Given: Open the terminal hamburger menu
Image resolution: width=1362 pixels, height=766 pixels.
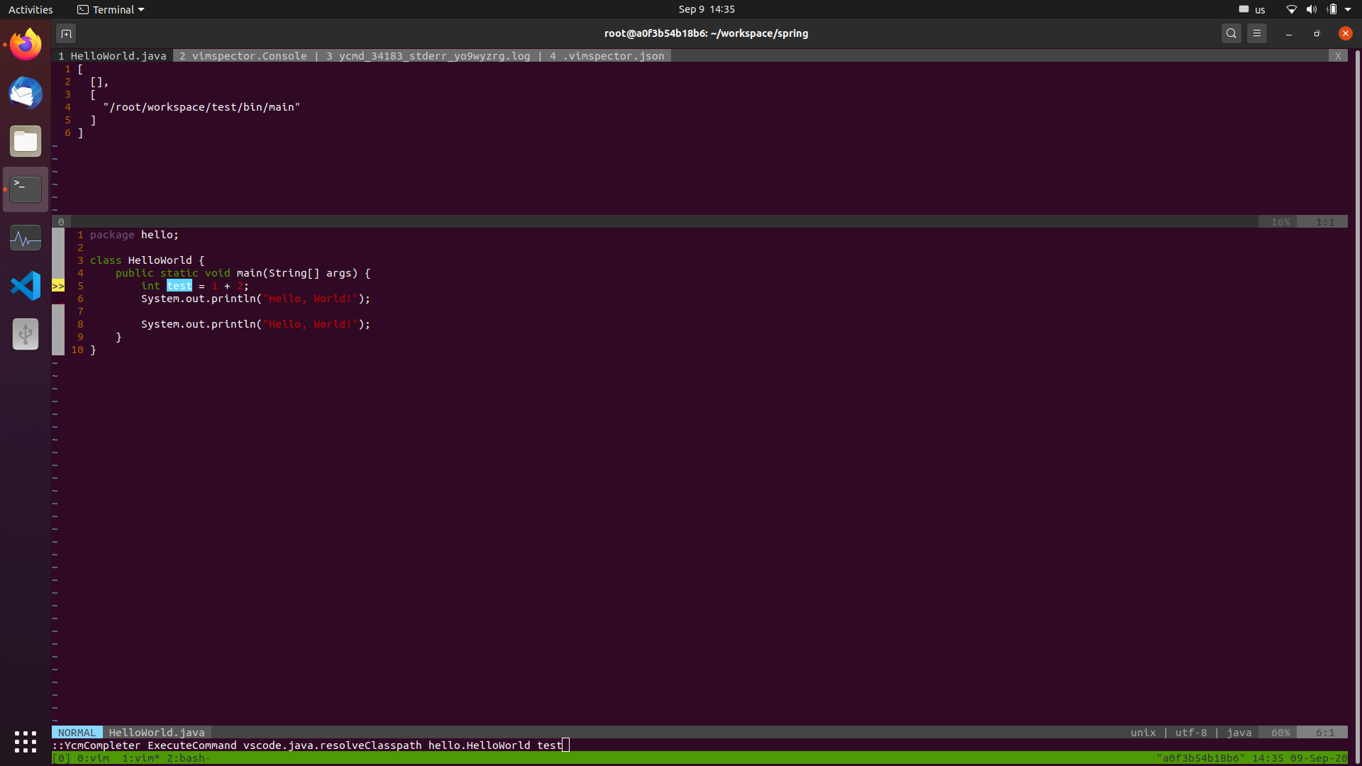Looking at the screenshot, I should click(x=1257, y=33).
